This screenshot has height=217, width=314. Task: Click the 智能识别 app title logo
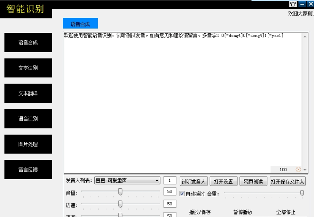pyautogui.click(x=25, y=9)
